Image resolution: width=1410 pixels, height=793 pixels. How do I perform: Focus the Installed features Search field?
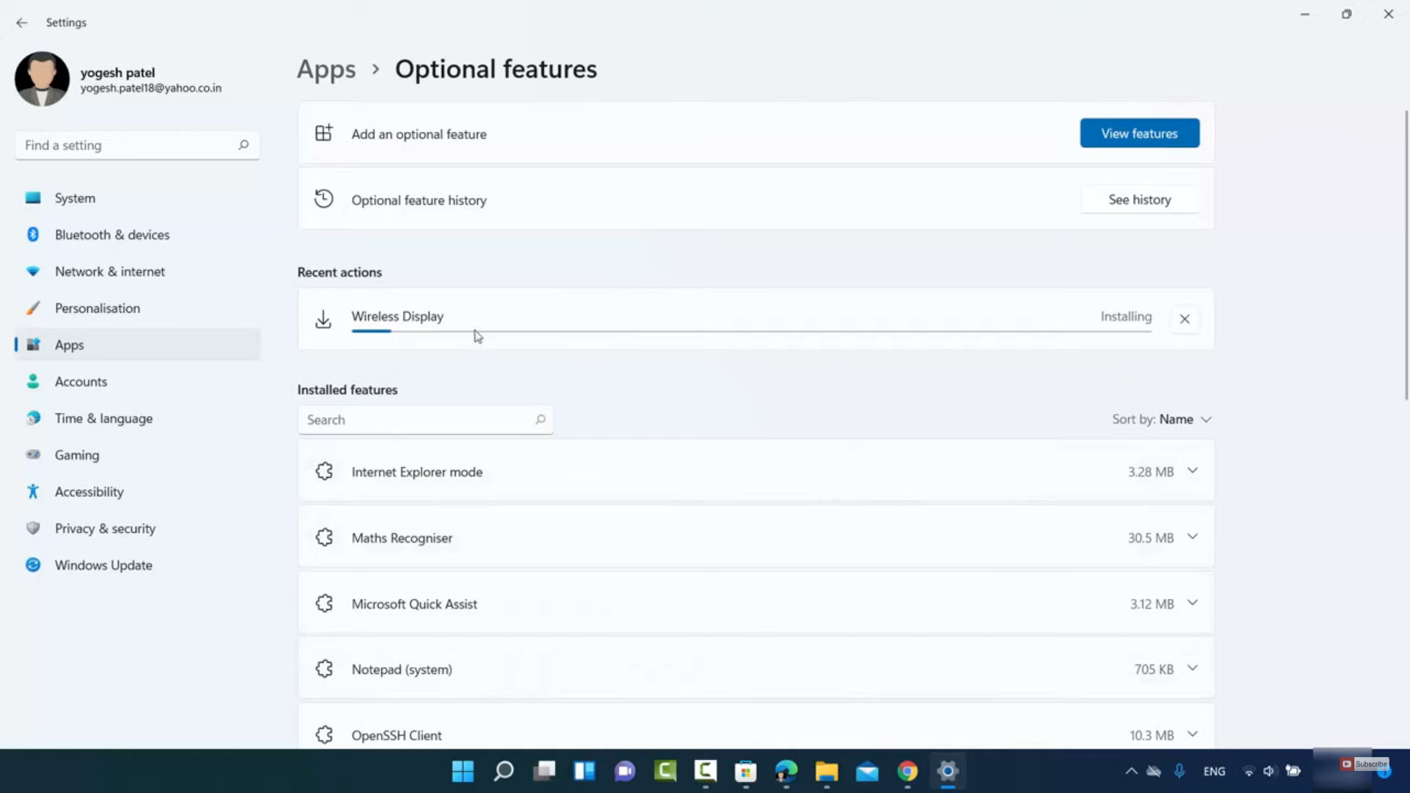click(x=425, y=420)
